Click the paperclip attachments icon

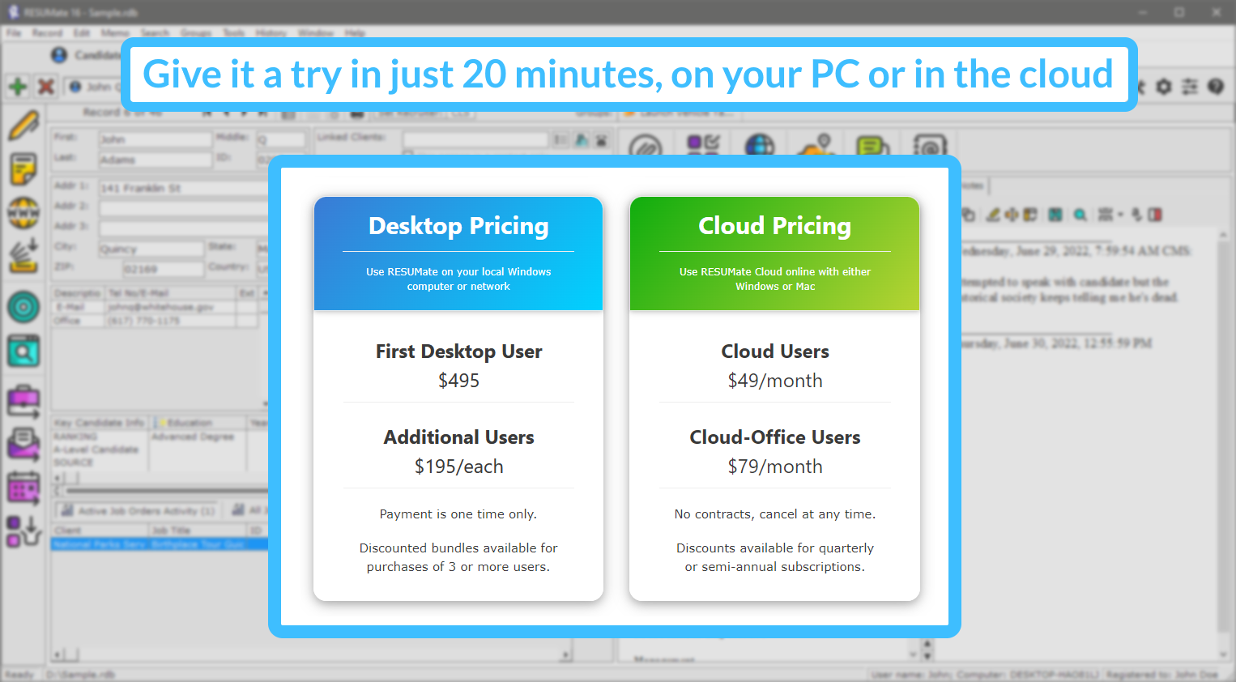(x=646, y=147)
